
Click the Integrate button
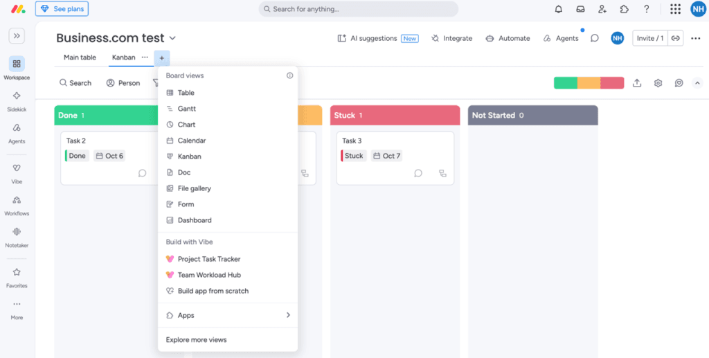tap(451, 38)
